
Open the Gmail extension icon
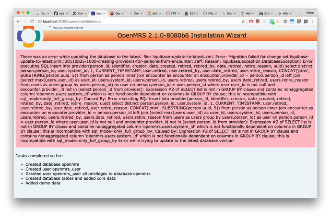tap(251, 21)
